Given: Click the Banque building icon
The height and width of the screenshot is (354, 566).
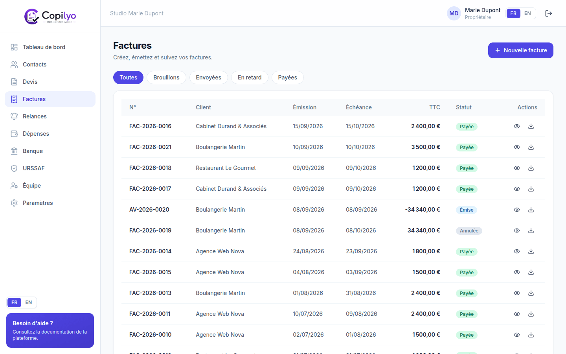Looking at the screenshot, I should [14, 151].
